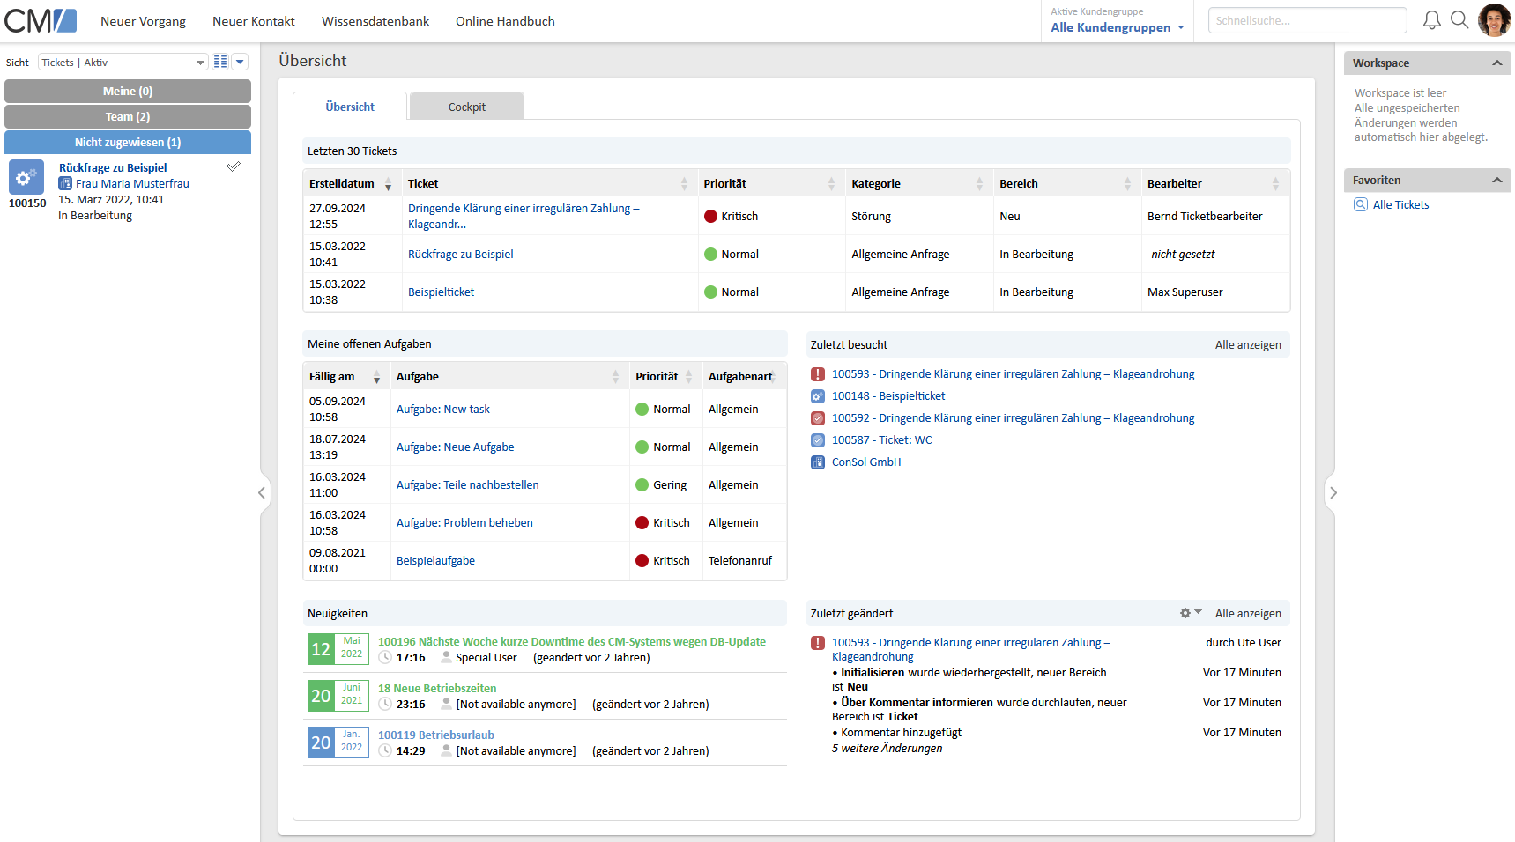Open Alle Tickets favorite
The height and width of the screenshot is (842, 1515).
[1400, 204]
